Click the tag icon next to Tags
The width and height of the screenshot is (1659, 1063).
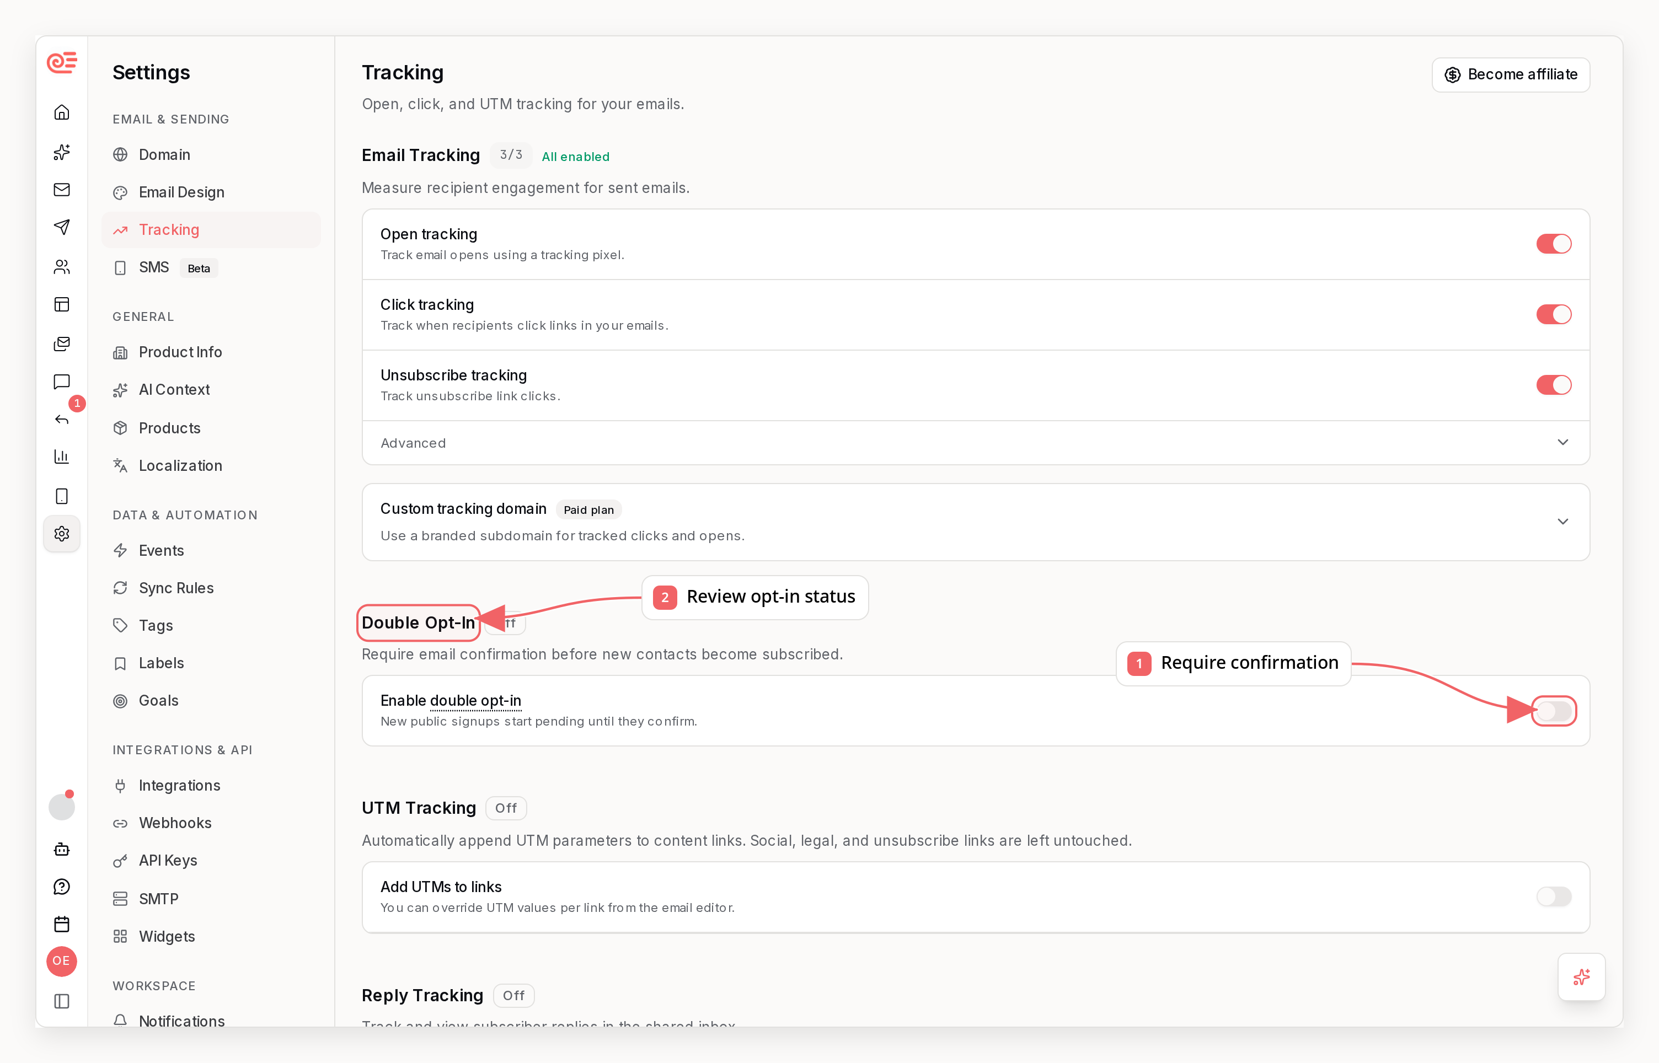pos(120,625)
